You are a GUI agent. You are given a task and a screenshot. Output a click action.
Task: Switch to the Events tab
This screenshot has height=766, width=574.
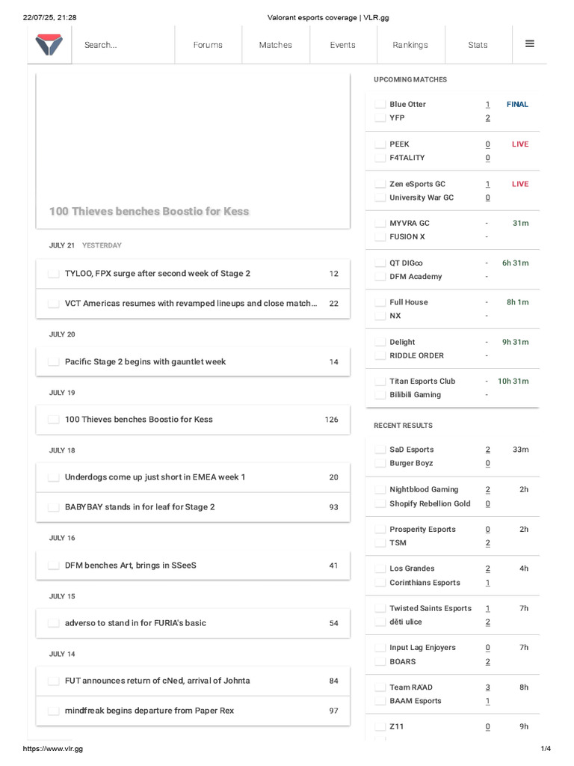click(342, 45)
